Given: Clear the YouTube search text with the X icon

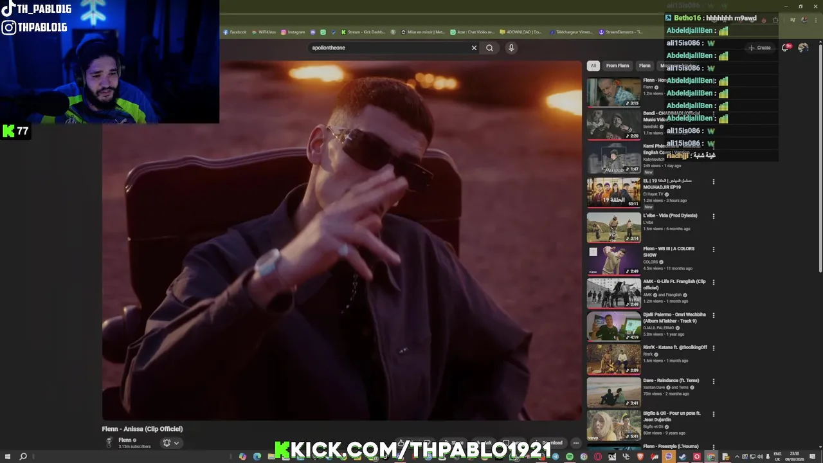Looking at the screenshot, I should pos(474,48).
